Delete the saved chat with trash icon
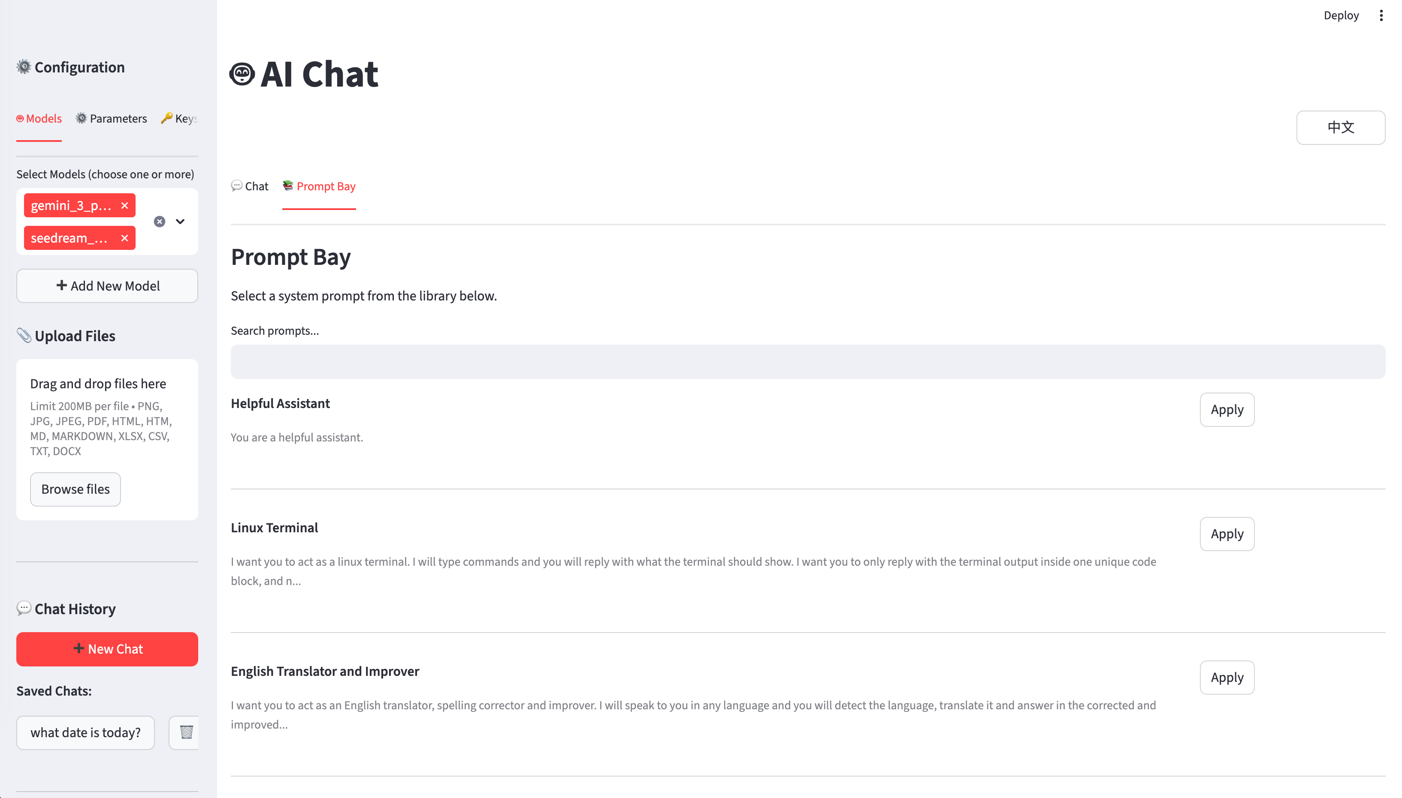Screen dimensions: 1402x798 point(186,732)
